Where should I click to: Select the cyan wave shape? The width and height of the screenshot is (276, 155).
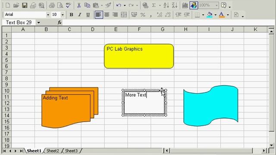[x=211, y=105]
